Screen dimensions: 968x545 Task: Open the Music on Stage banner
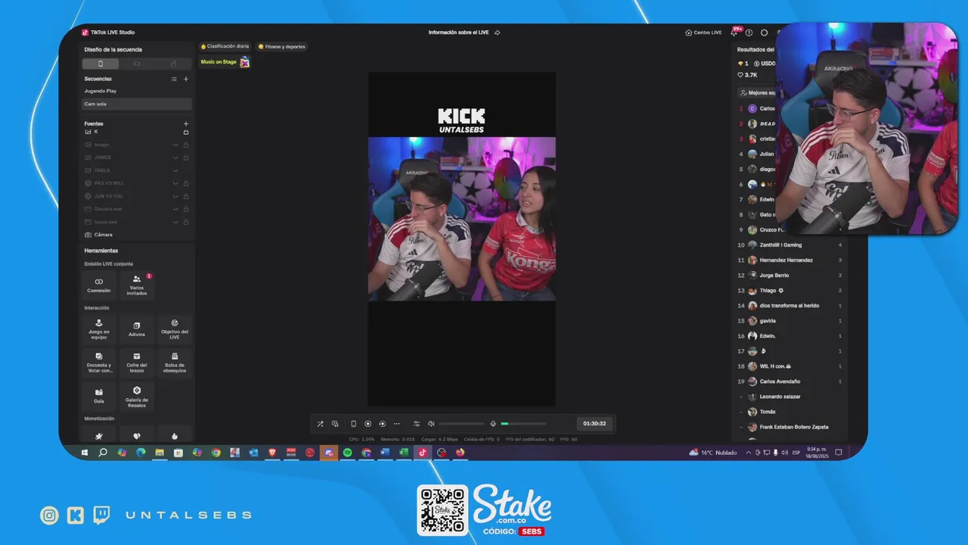(x=225, y=62)
